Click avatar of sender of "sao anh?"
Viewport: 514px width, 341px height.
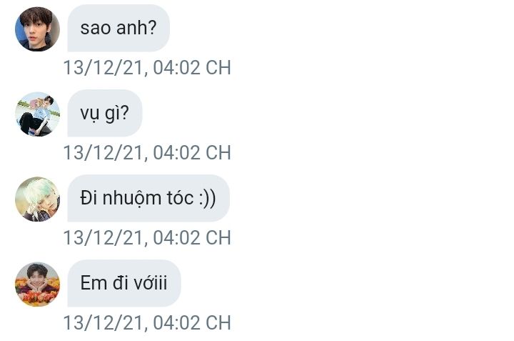coord(37,29)
